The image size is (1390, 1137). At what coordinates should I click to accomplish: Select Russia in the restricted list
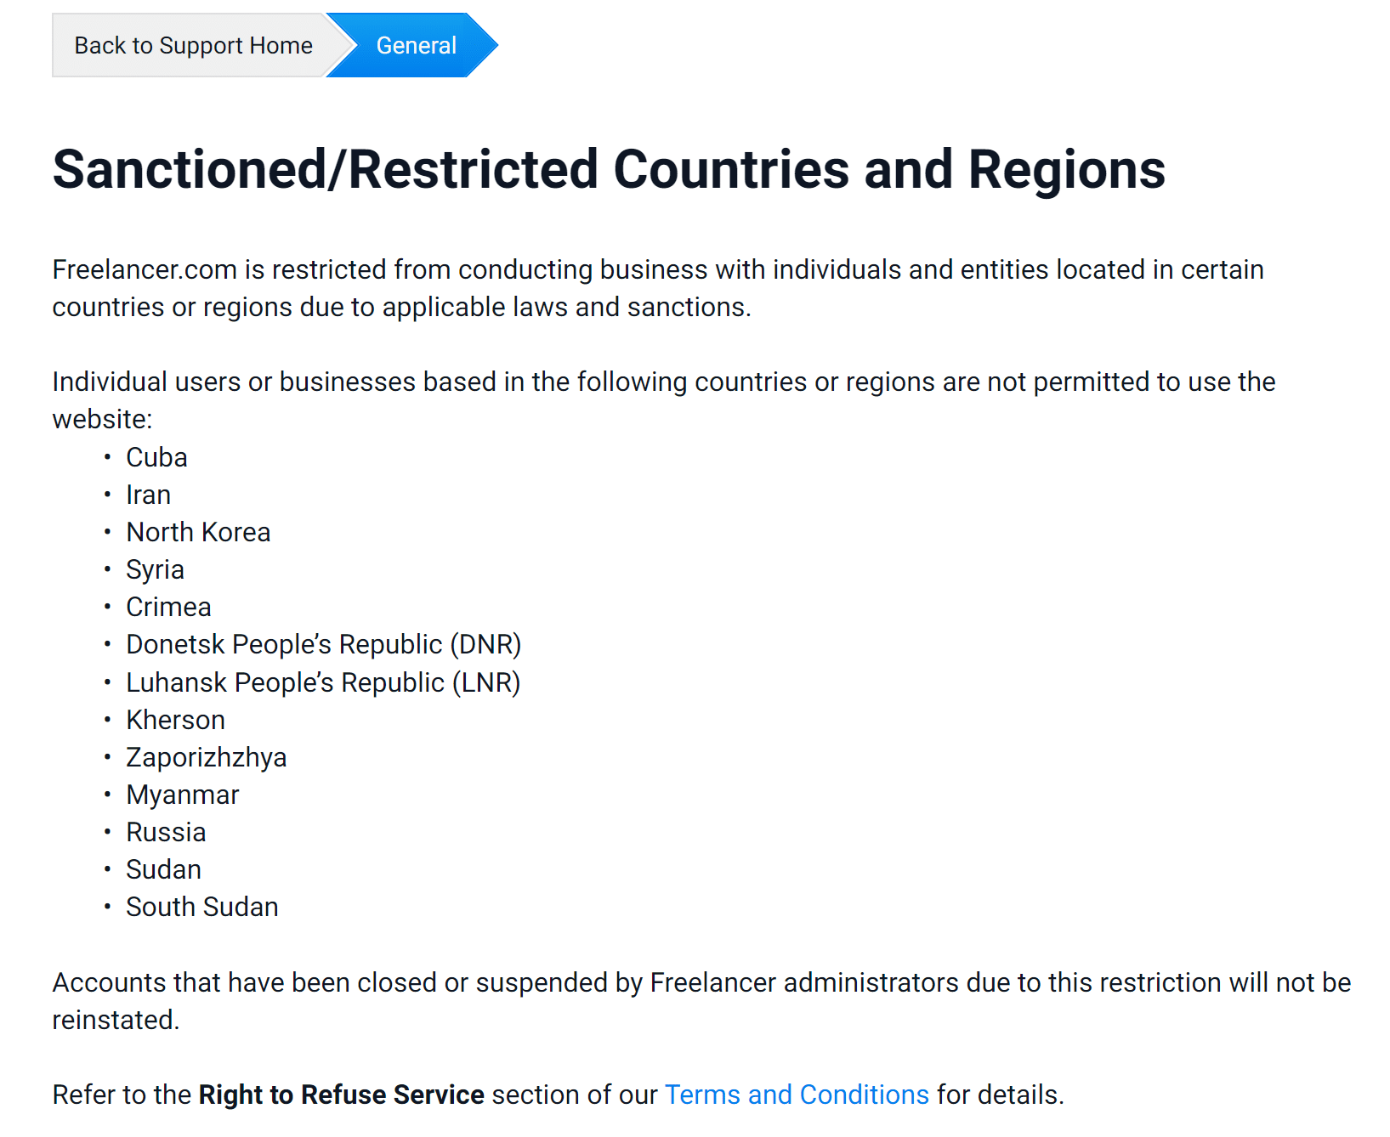(166, 832)
